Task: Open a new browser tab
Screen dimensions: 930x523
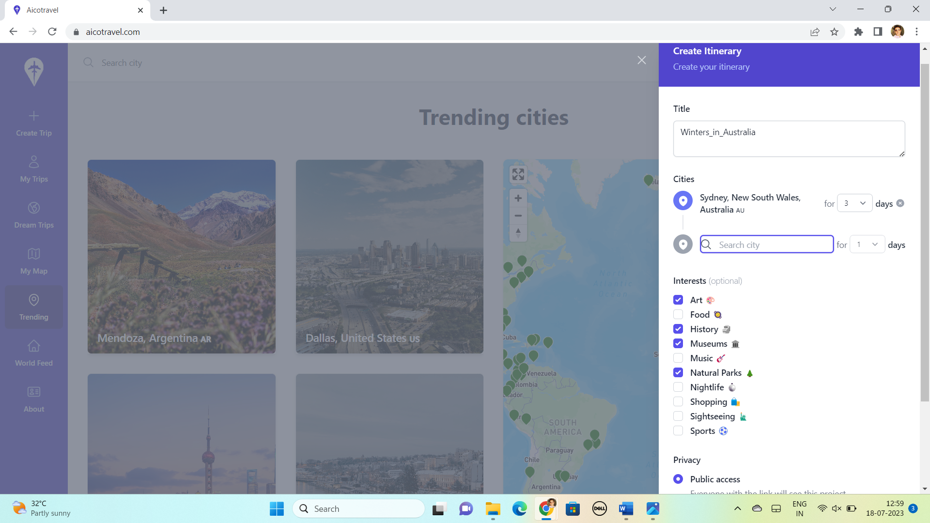Action: pos(163,10)
